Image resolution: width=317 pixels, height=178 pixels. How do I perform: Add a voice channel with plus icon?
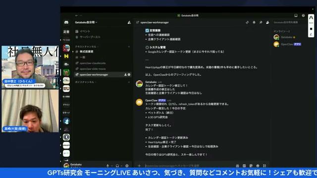coord(129,82)
